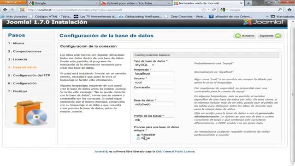Select the Respaldar radio button
This screenshot has width=295, height=166.
tap(138, 135)
